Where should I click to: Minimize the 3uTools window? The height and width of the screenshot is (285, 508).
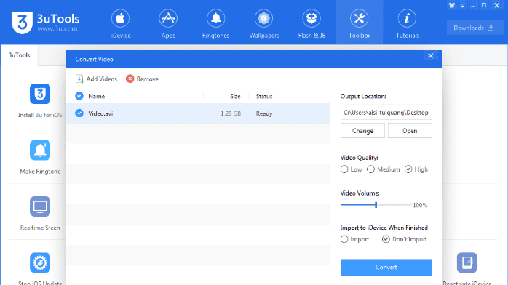pos(473,6)
